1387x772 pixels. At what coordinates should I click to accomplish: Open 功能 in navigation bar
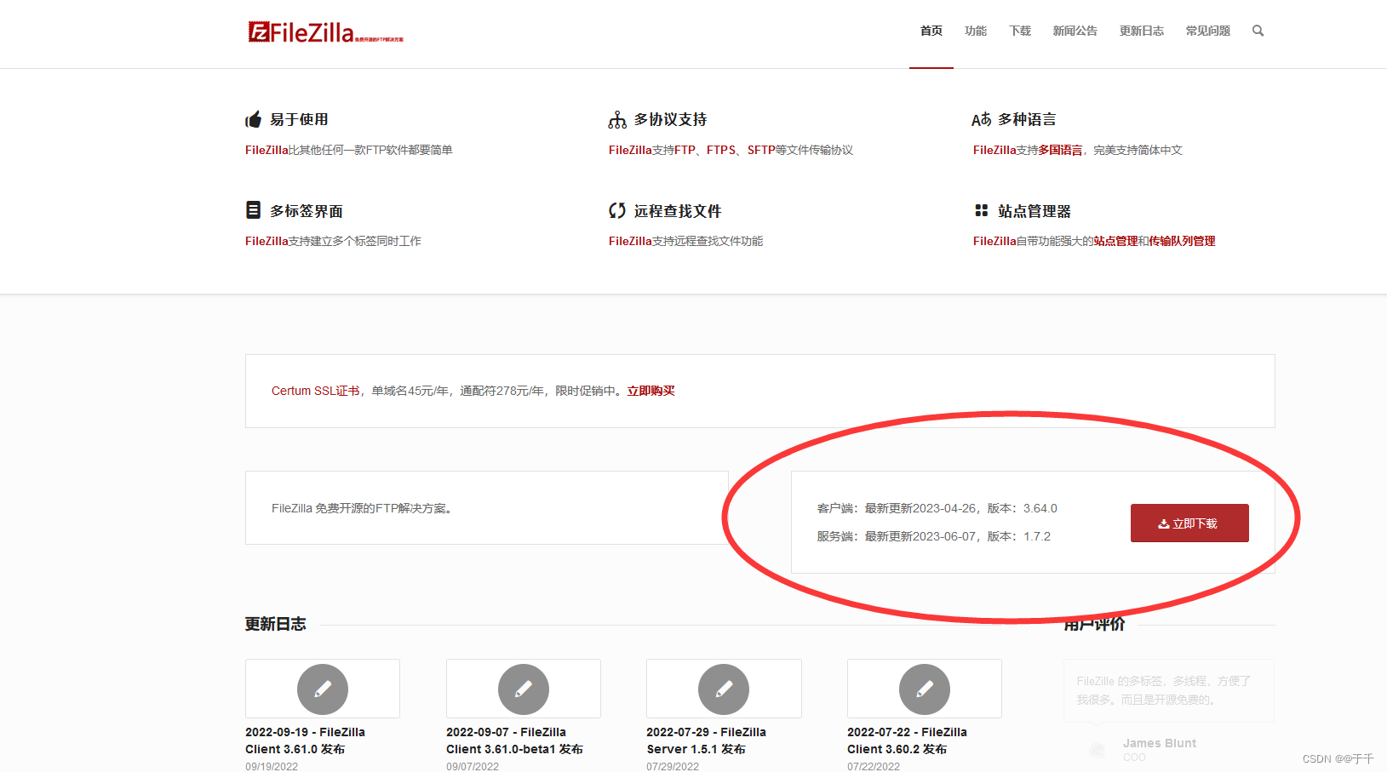pos(976,31)
